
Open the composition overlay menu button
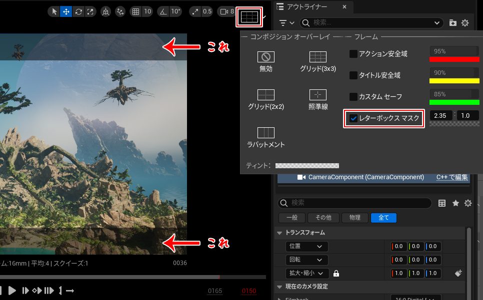pyautogui.click(x=249, y=17)
